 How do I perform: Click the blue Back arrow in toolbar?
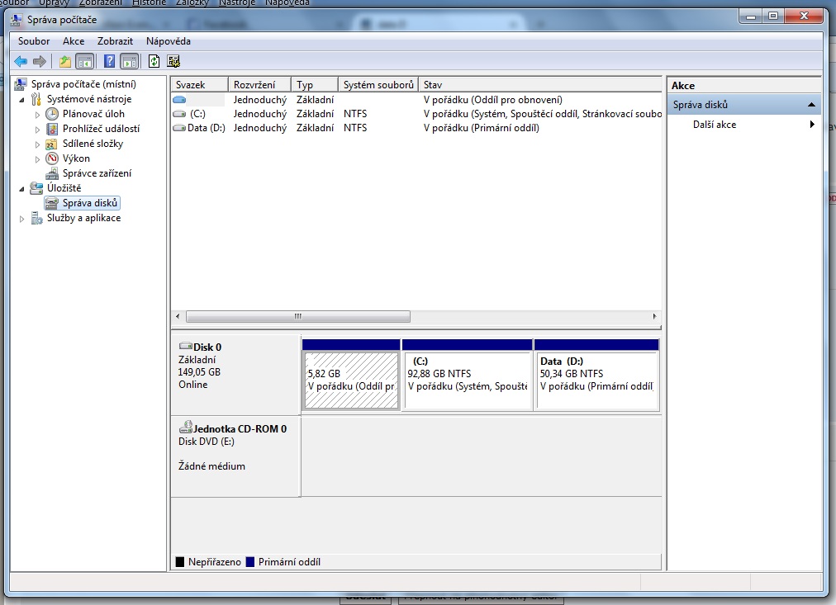(x=21, y=61)
